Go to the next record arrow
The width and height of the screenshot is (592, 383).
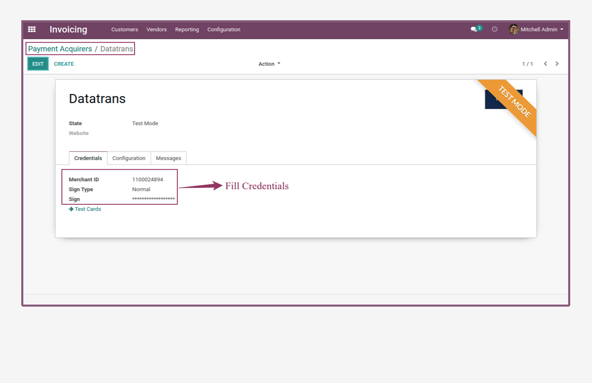pos(557,64)
